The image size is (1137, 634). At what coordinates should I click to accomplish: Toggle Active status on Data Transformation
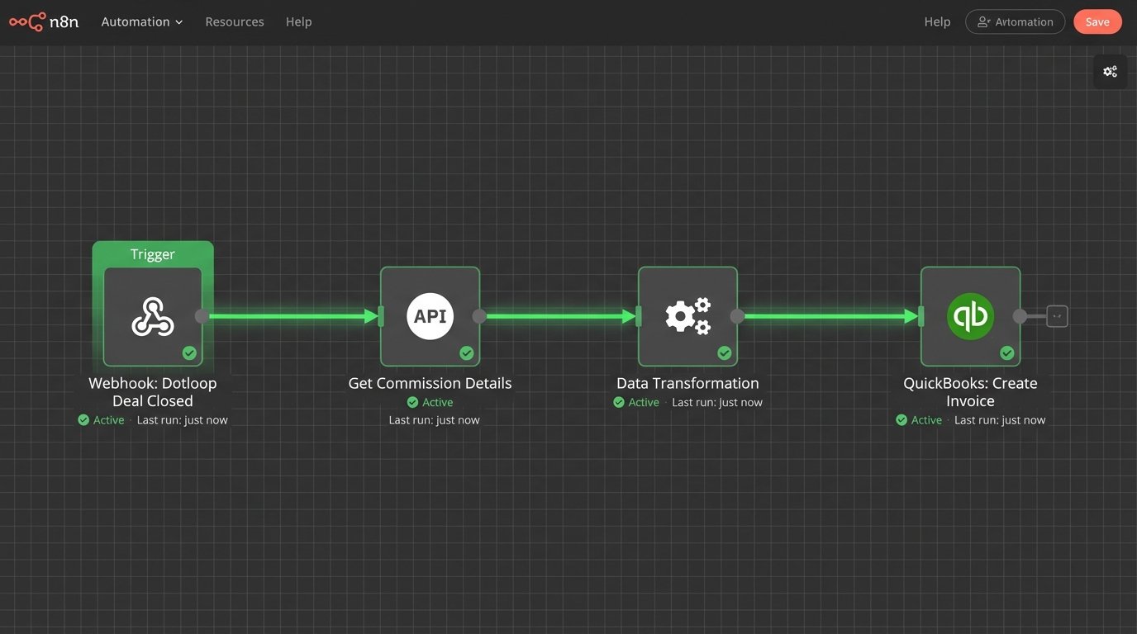[x=636, y=402]
